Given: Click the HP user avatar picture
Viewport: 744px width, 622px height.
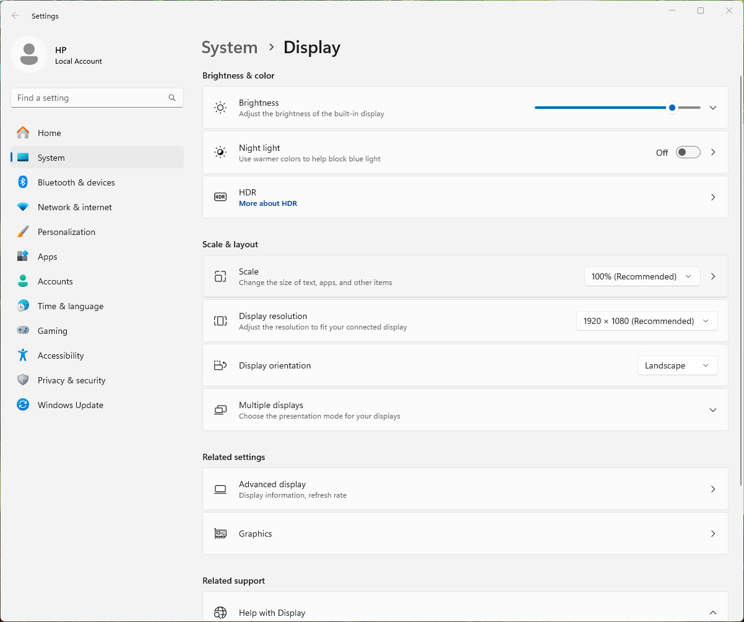Looking at the screenshot, I should 29,54.
